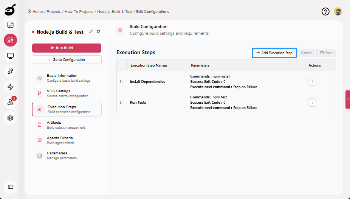Go to Node.js Build & Test breadcrumb
This screenshot has height=199, width=350.
coord(115,11)
